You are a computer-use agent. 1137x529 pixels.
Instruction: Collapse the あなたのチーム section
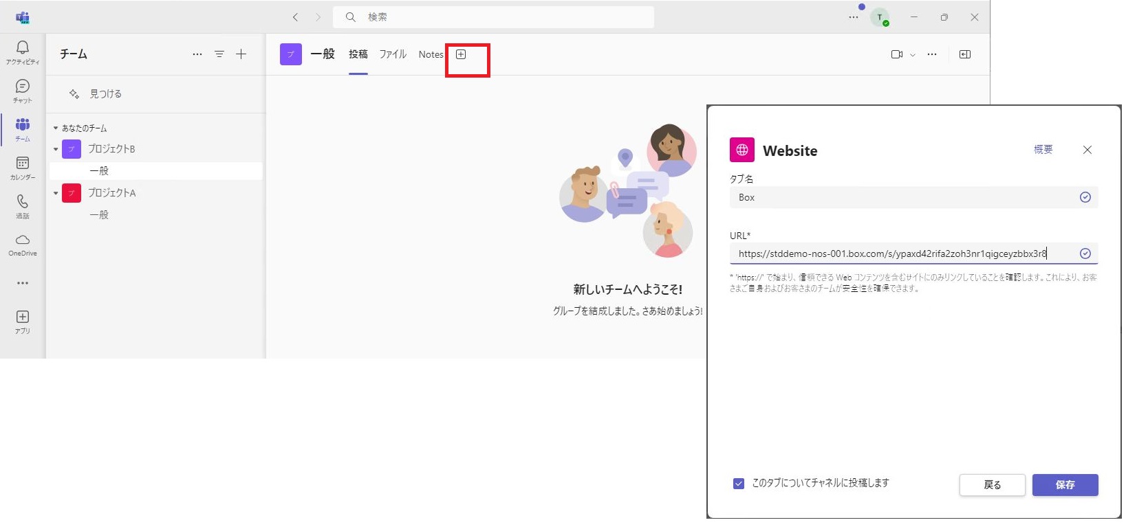tap(56, 128)
